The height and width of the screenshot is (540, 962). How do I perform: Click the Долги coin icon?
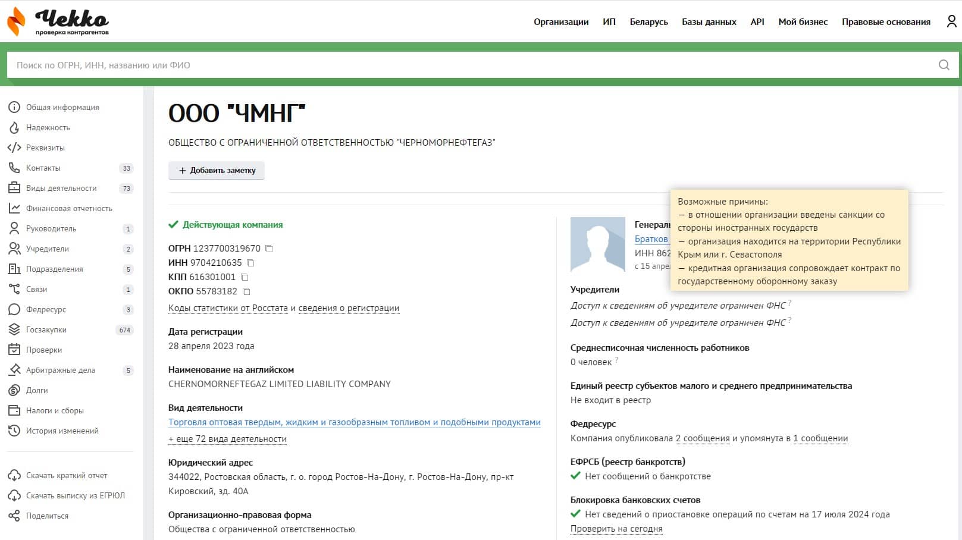pos(14,390)
